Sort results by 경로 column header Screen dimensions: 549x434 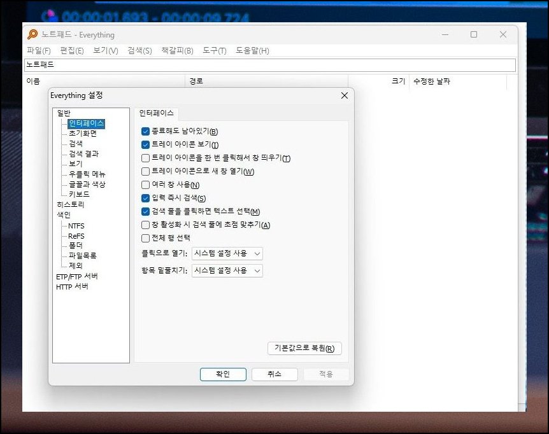point(266,81)
